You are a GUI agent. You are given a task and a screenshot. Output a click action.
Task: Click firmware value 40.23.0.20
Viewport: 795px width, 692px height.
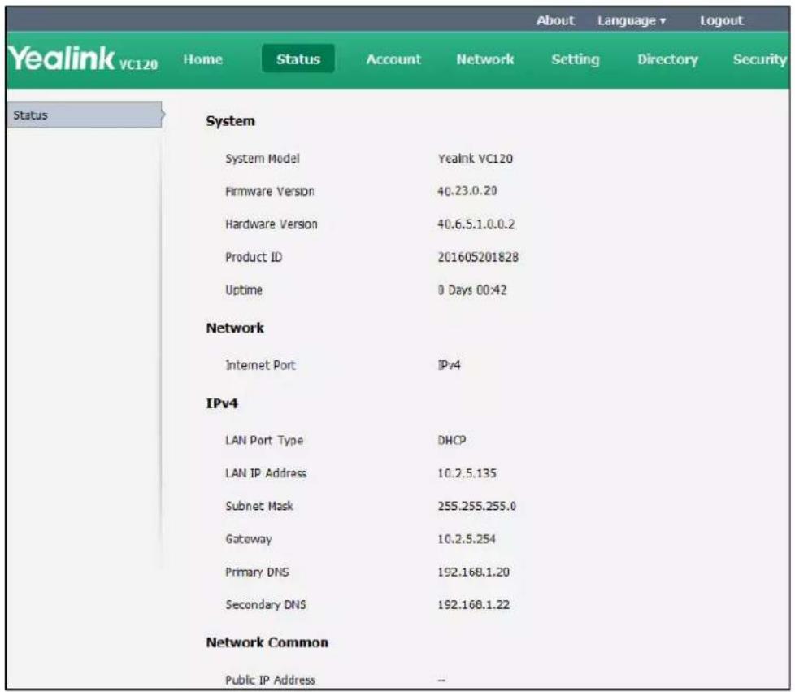click(467, 191)
